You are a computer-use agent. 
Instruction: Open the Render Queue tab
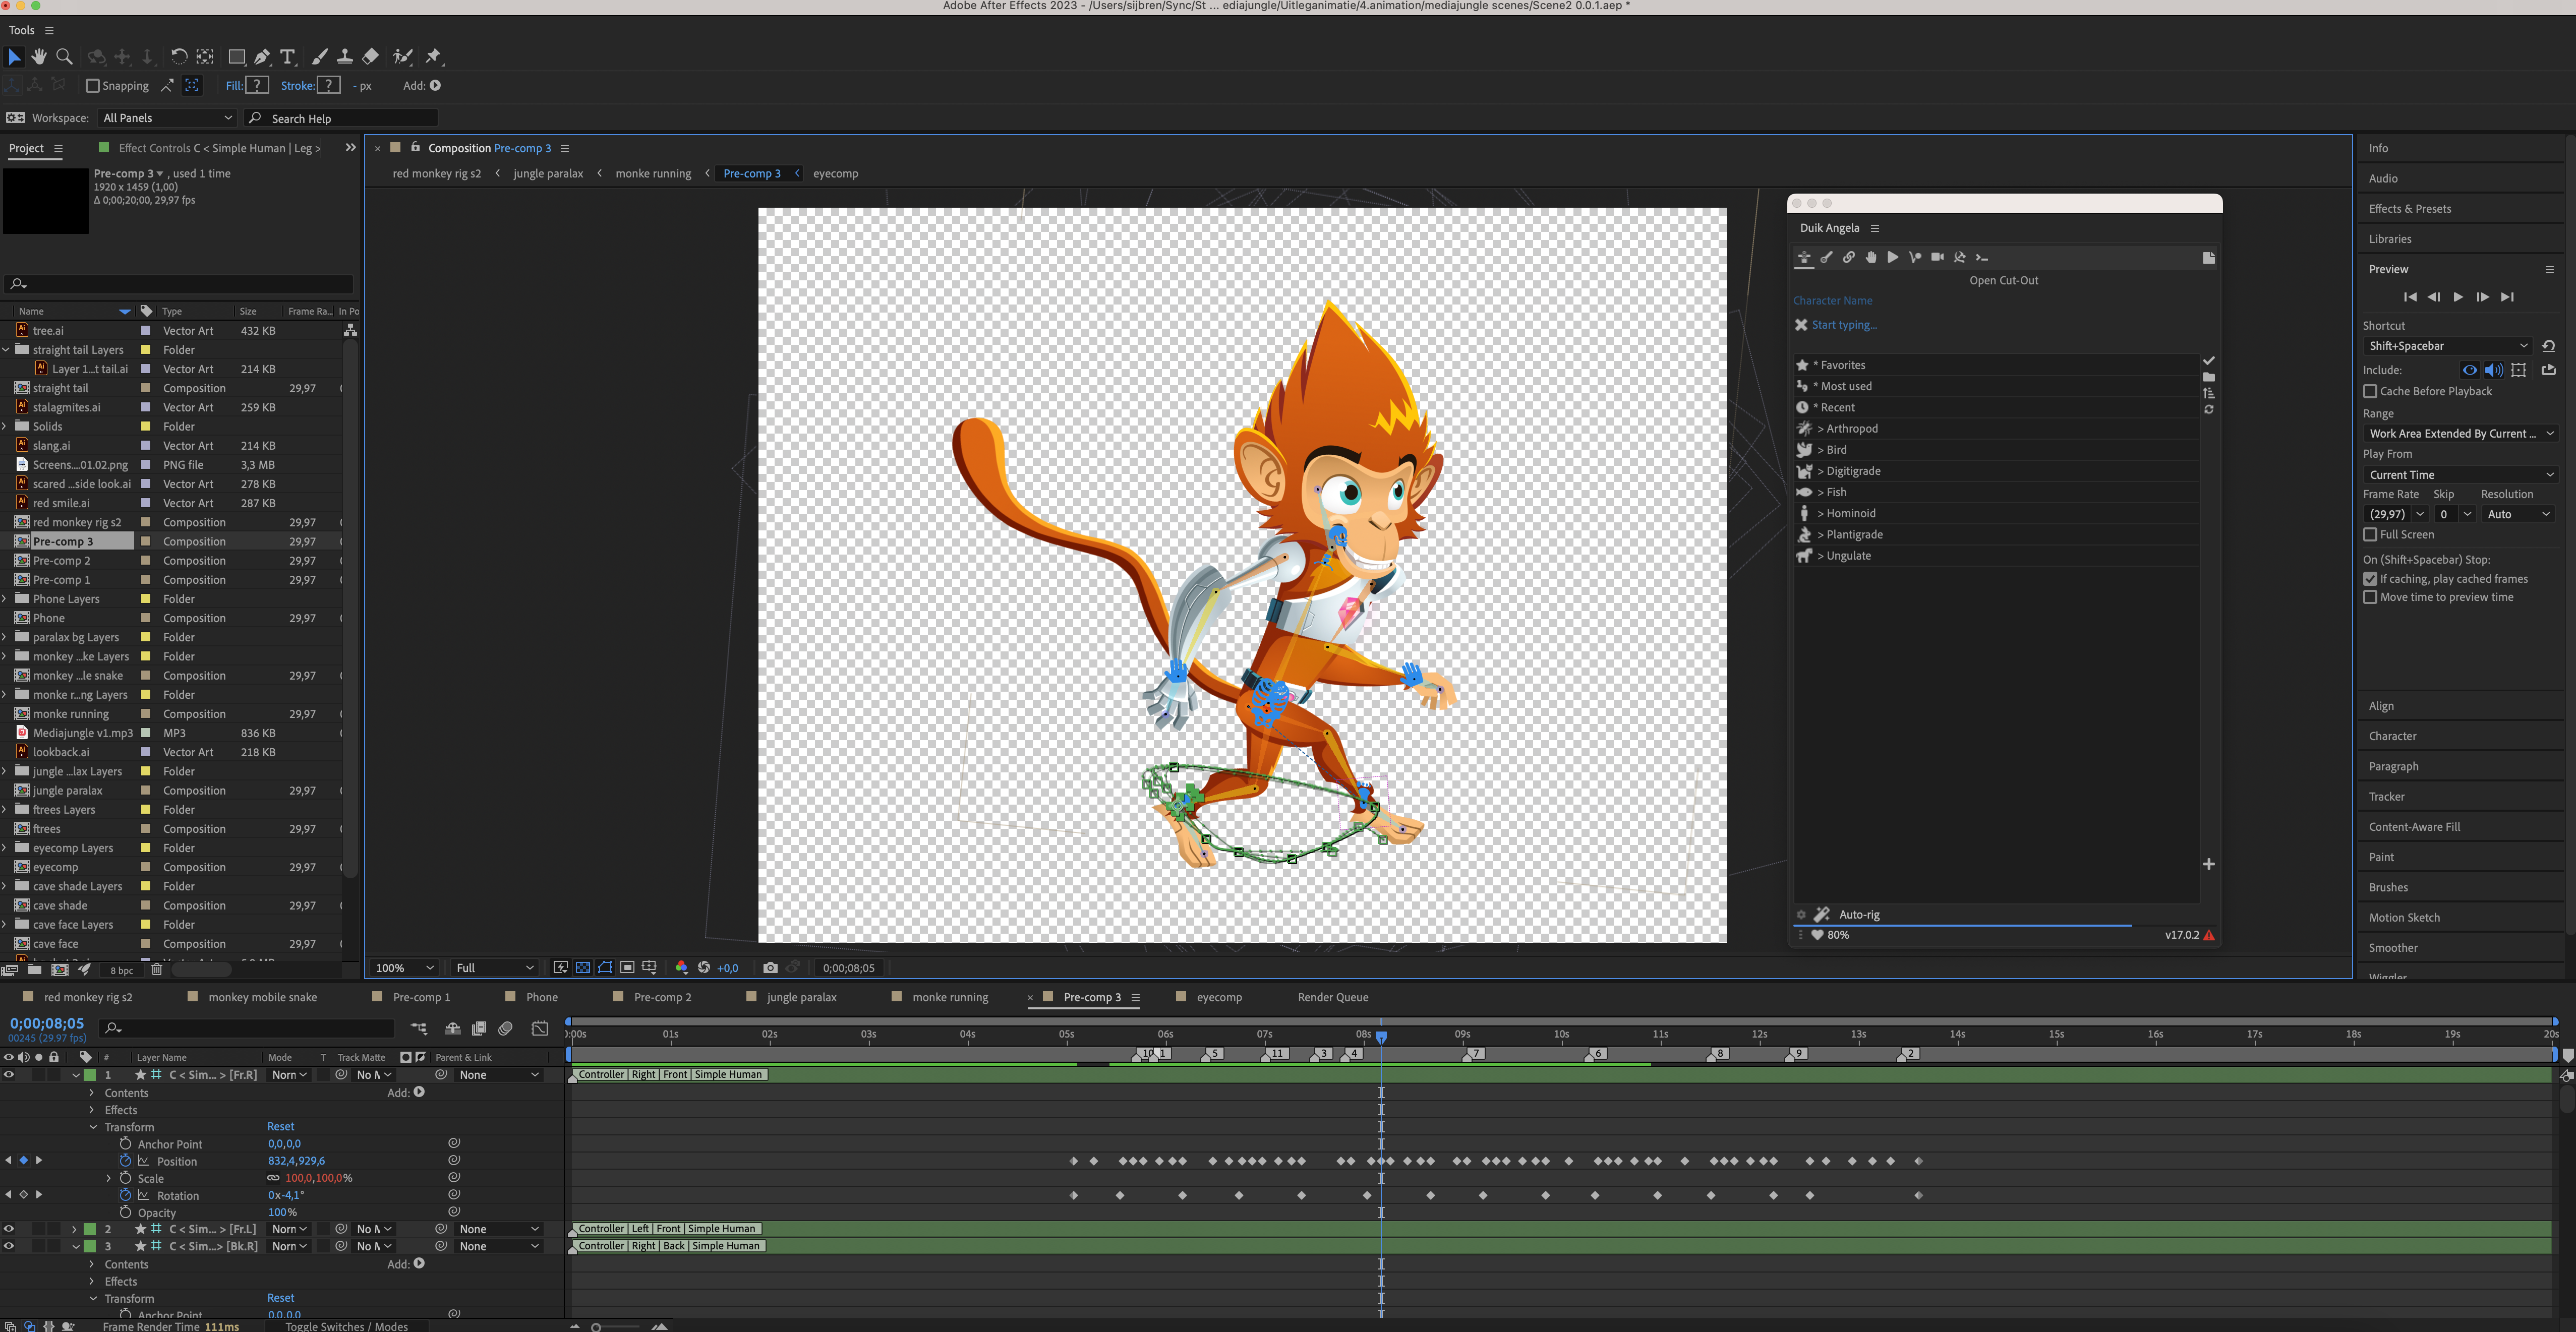click(1332, 997)
